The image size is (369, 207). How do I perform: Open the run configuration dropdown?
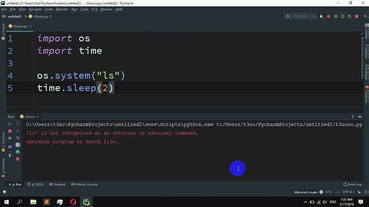301,16
